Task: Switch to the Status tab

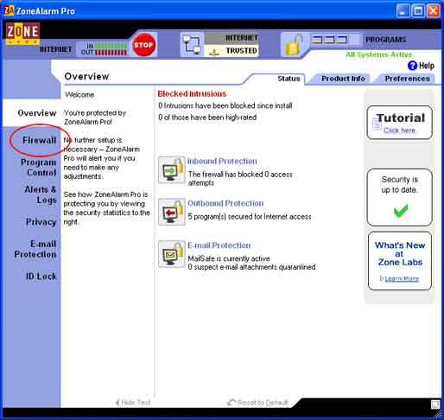Action: point(289,79)
